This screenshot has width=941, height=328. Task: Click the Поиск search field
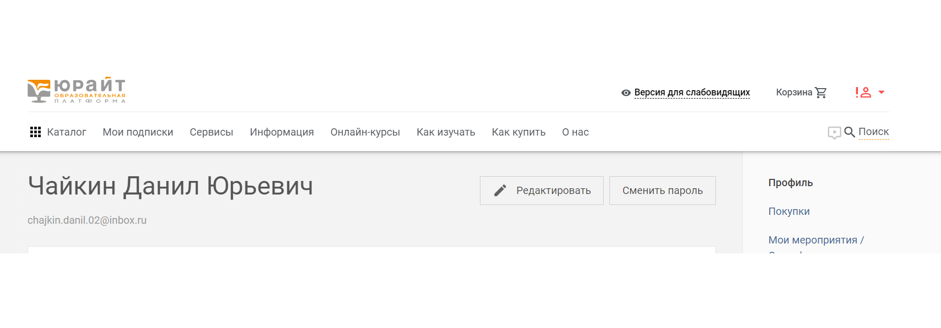coord(874,132)
